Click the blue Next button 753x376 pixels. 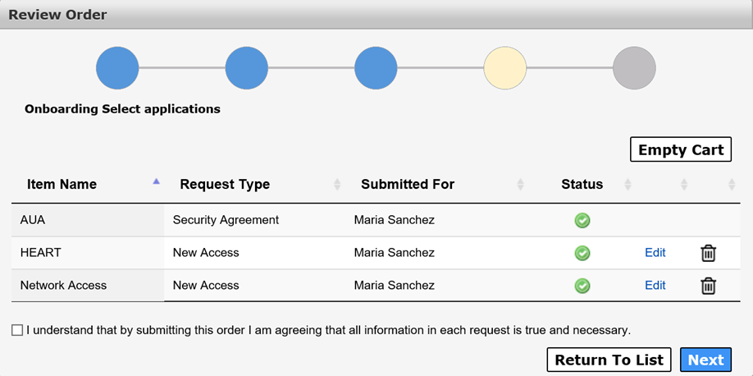click(x=706, y=360)
